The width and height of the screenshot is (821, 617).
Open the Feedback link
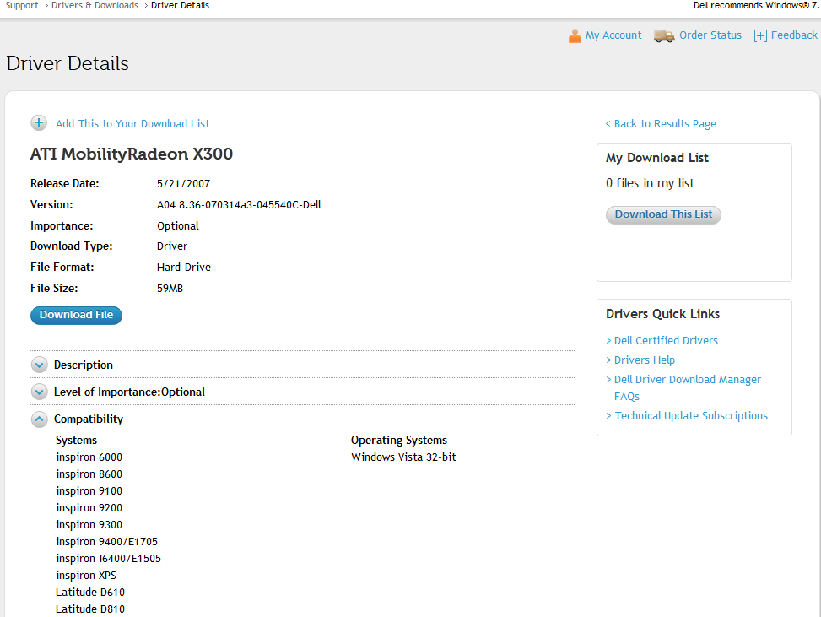point(794,35)
